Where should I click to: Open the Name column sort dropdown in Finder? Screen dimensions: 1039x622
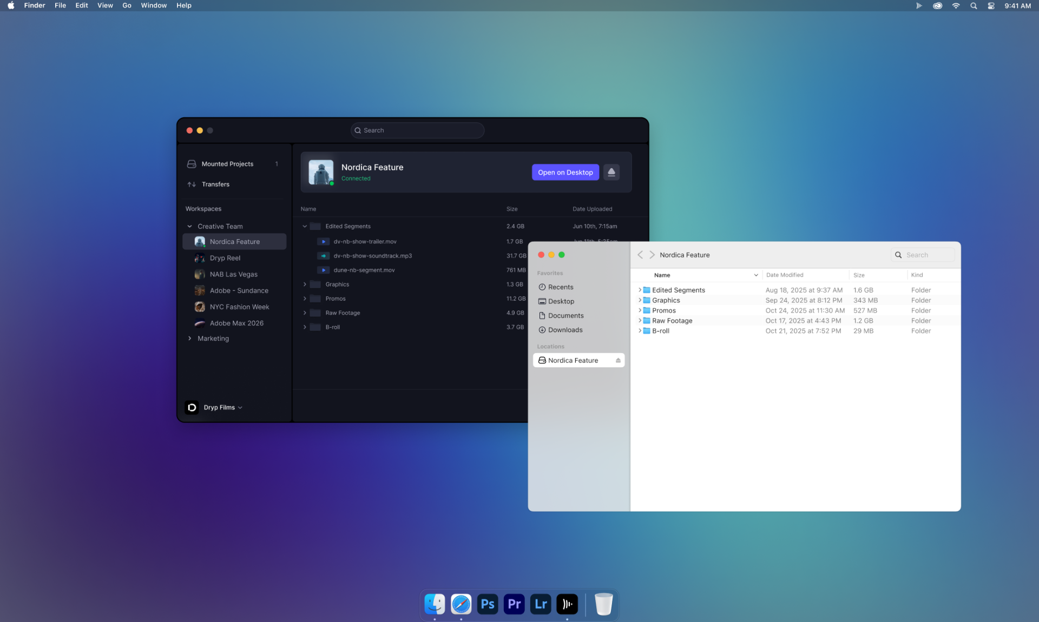coord(756,275)
